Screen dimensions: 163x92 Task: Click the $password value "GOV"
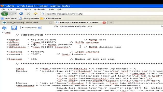click(x=36, y=54)
